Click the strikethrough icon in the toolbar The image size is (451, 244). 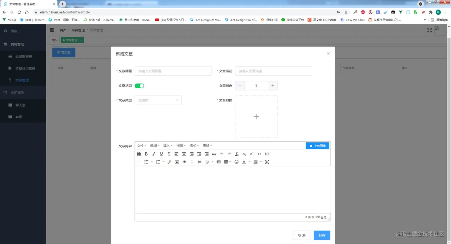point(169,154)
